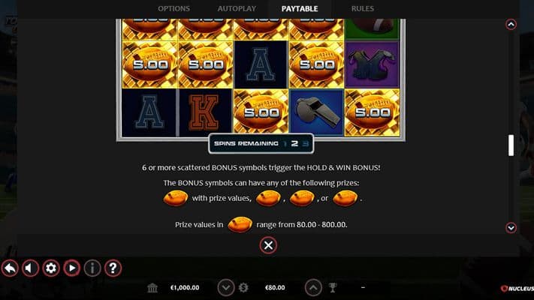Image resolution: width=534 pixels, height=300 pixels.
Task: Select the PAYTABLE tab
Action: [x=300, y=9]
